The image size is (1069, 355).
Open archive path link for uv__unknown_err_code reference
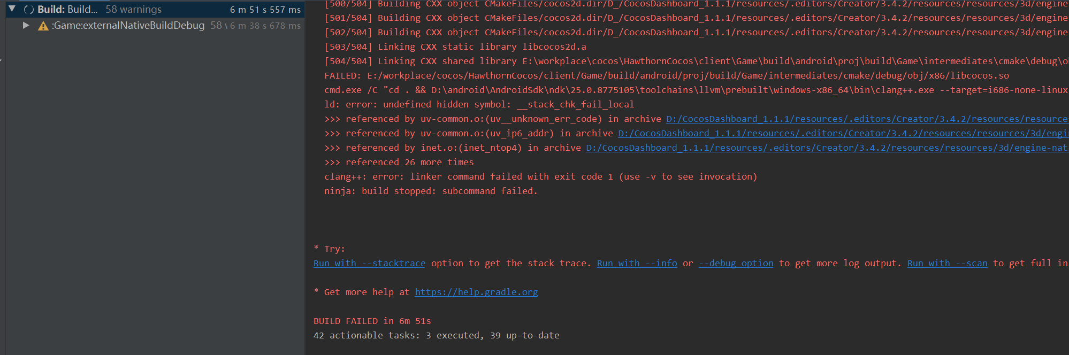[x=867, y=119]
